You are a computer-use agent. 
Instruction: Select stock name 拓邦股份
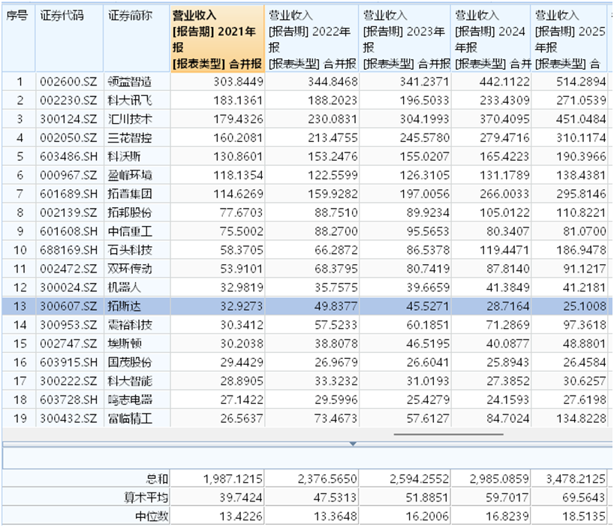[x=130, y=212]
